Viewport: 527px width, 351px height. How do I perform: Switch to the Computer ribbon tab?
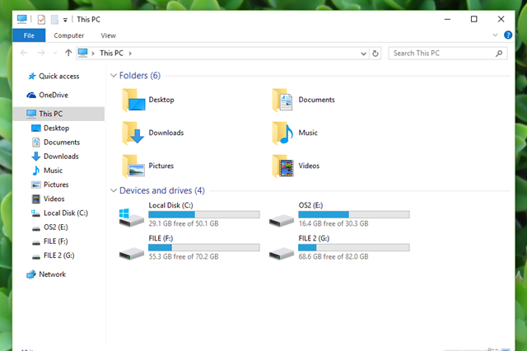[x=69, y=35]
